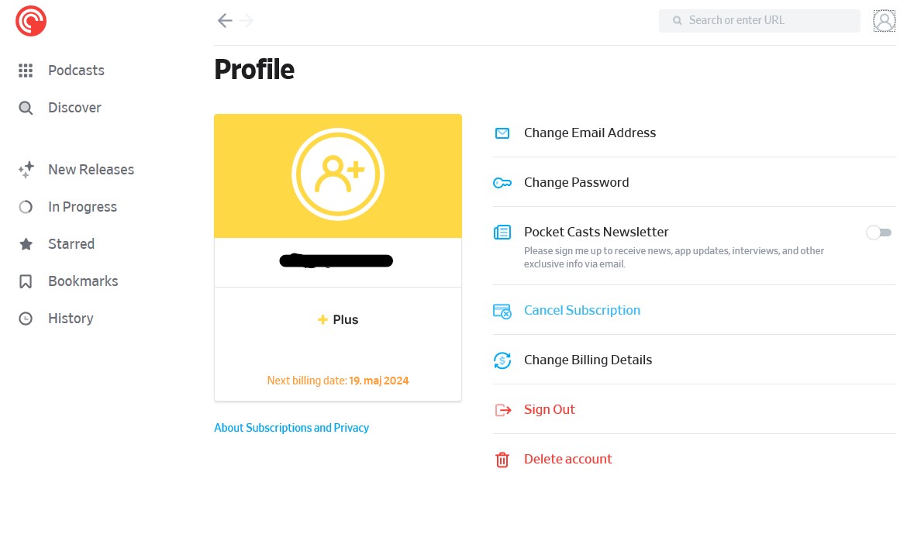
Task: Click the newsletter newspaper icon
Action: pos(502,233)
